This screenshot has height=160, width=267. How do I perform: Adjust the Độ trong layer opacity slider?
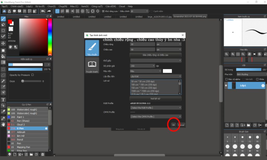(248, 70)
